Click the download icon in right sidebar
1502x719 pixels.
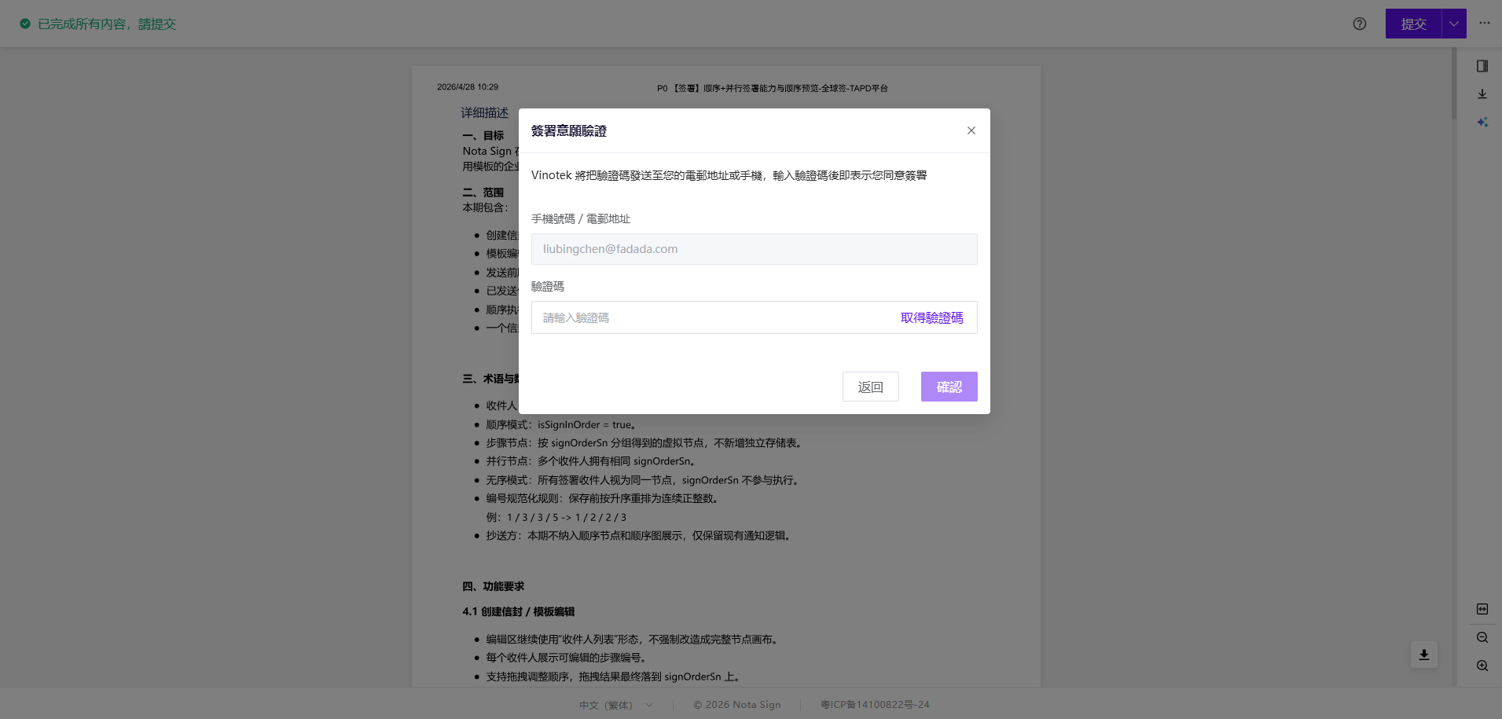tap(1482, 94)
